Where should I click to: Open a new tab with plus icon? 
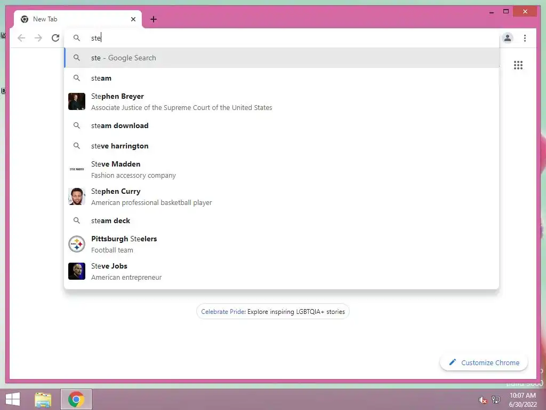coord(154,19)
